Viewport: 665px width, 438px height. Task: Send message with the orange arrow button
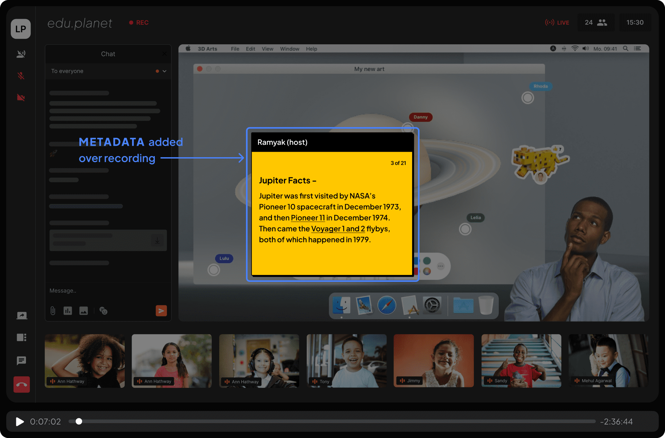point(161,311)
